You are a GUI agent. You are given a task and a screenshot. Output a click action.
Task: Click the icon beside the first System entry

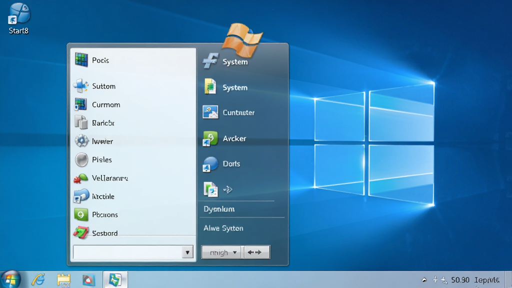point(210,61)
